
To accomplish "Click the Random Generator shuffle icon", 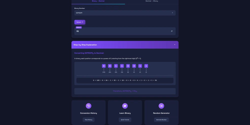I will 161,106.
